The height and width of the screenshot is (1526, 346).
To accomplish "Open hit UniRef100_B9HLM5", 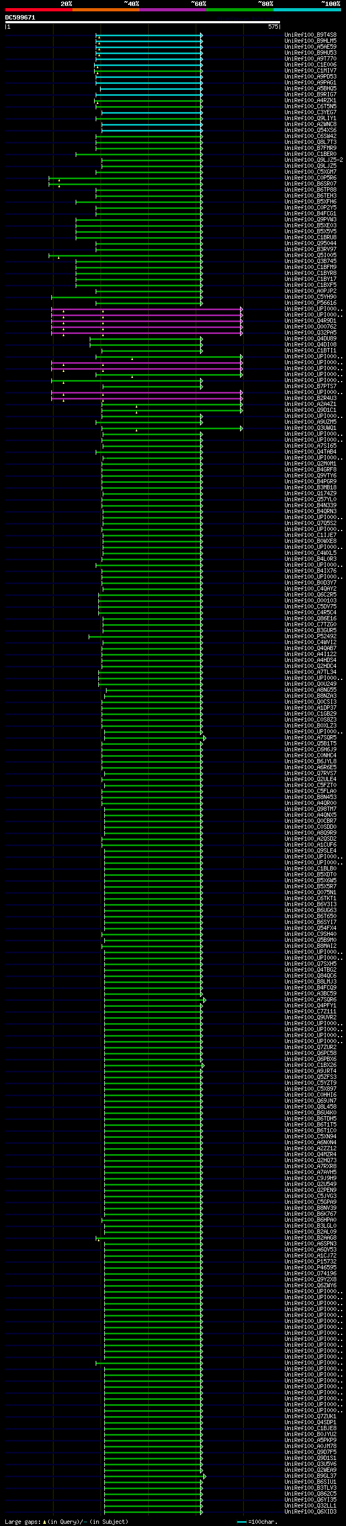I will [x=310, y=41].
